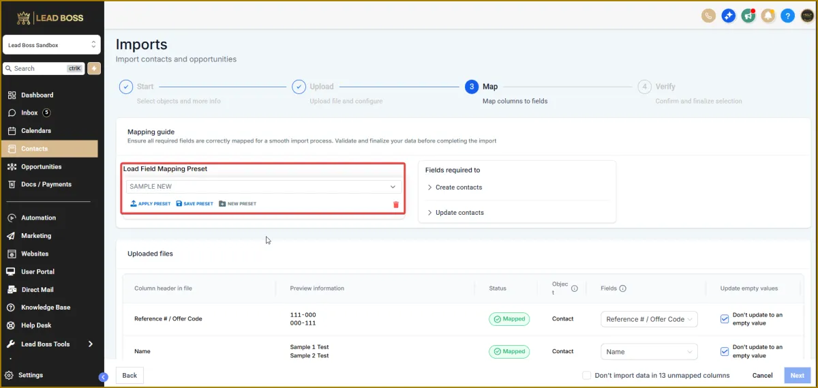Image resolution: width=818 pixels, height=388 pixels.
Task: Click the lightning quick actions icon by search
Action: [93, 68]
